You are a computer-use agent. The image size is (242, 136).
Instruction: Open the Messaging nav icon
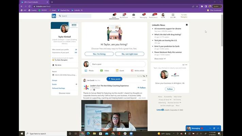(143, 15)
